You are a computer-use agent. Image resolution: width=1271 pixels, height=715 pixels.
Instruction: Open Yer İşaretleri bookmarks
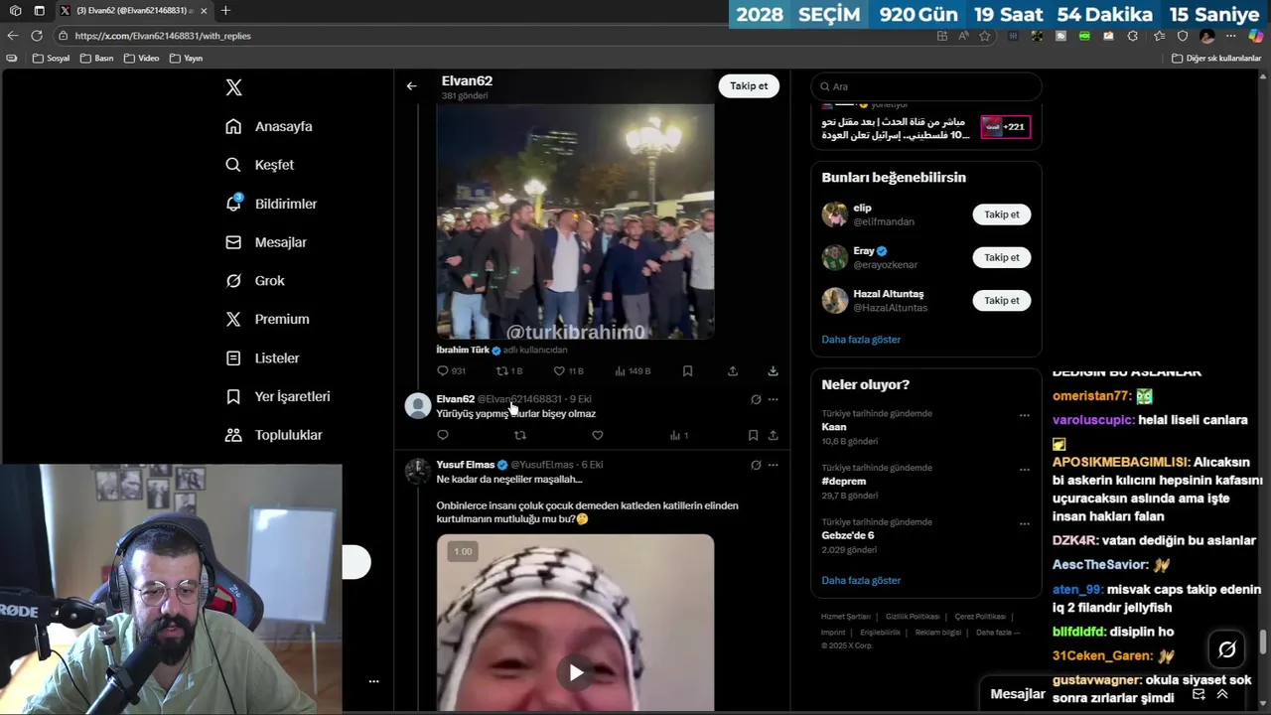click(277, 396)
